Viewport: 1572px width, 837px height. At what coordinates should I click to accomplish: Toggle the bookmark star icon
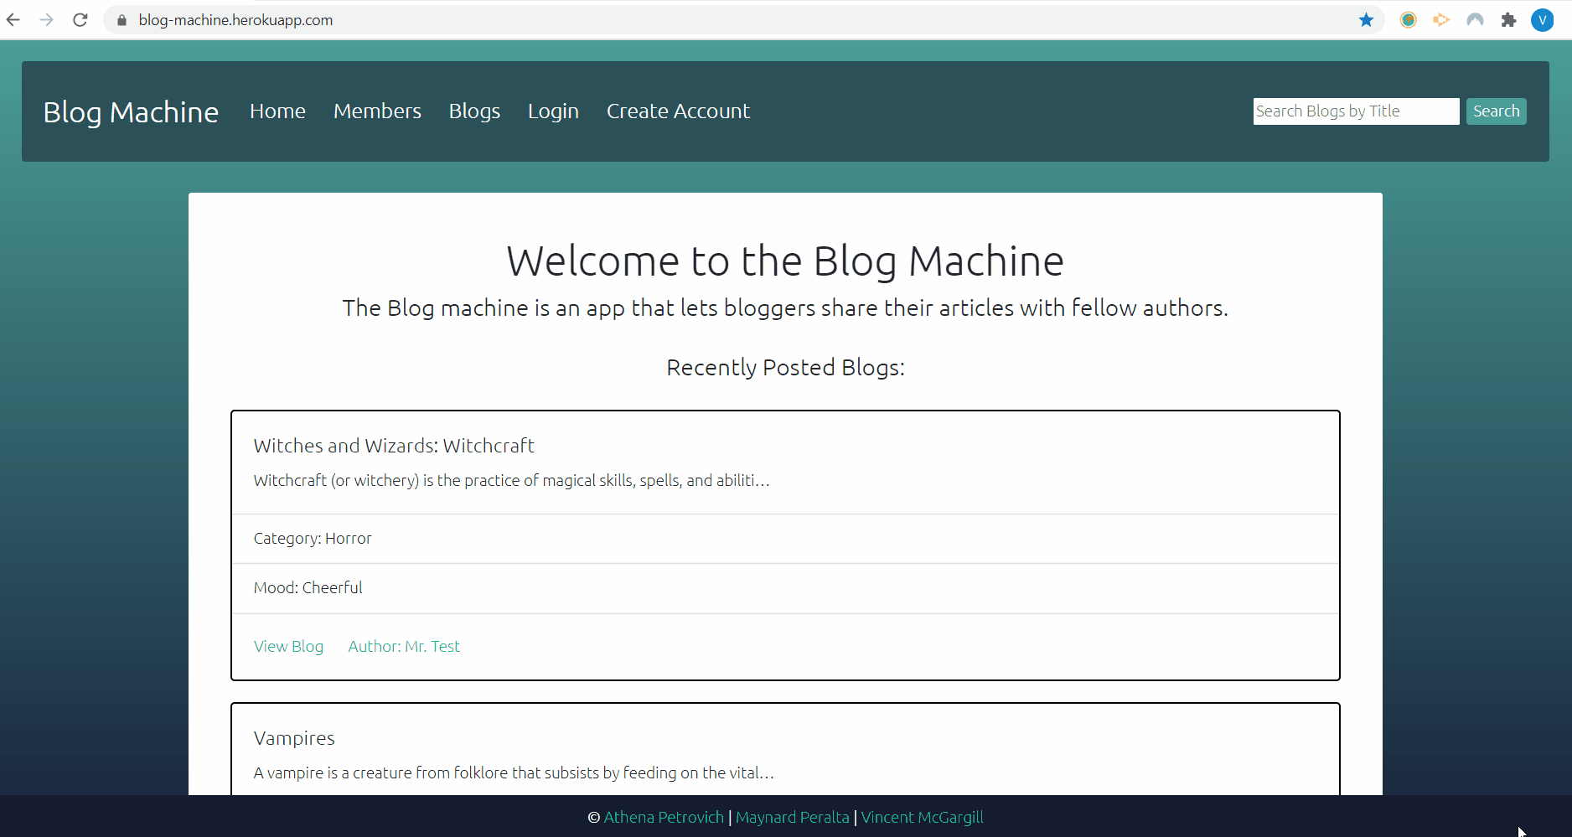1366,19
